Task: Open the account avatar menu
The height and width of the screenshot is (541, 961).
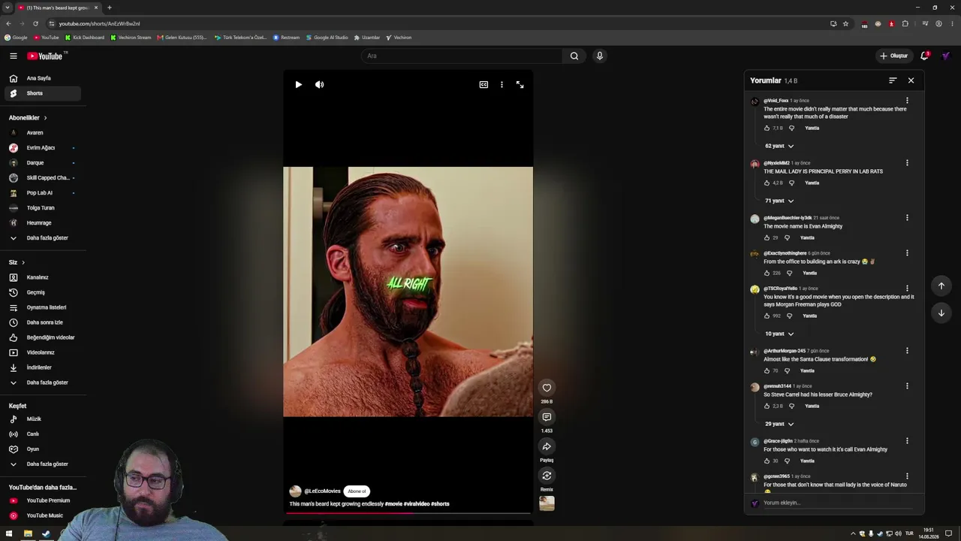Action: tap(946, 56)
